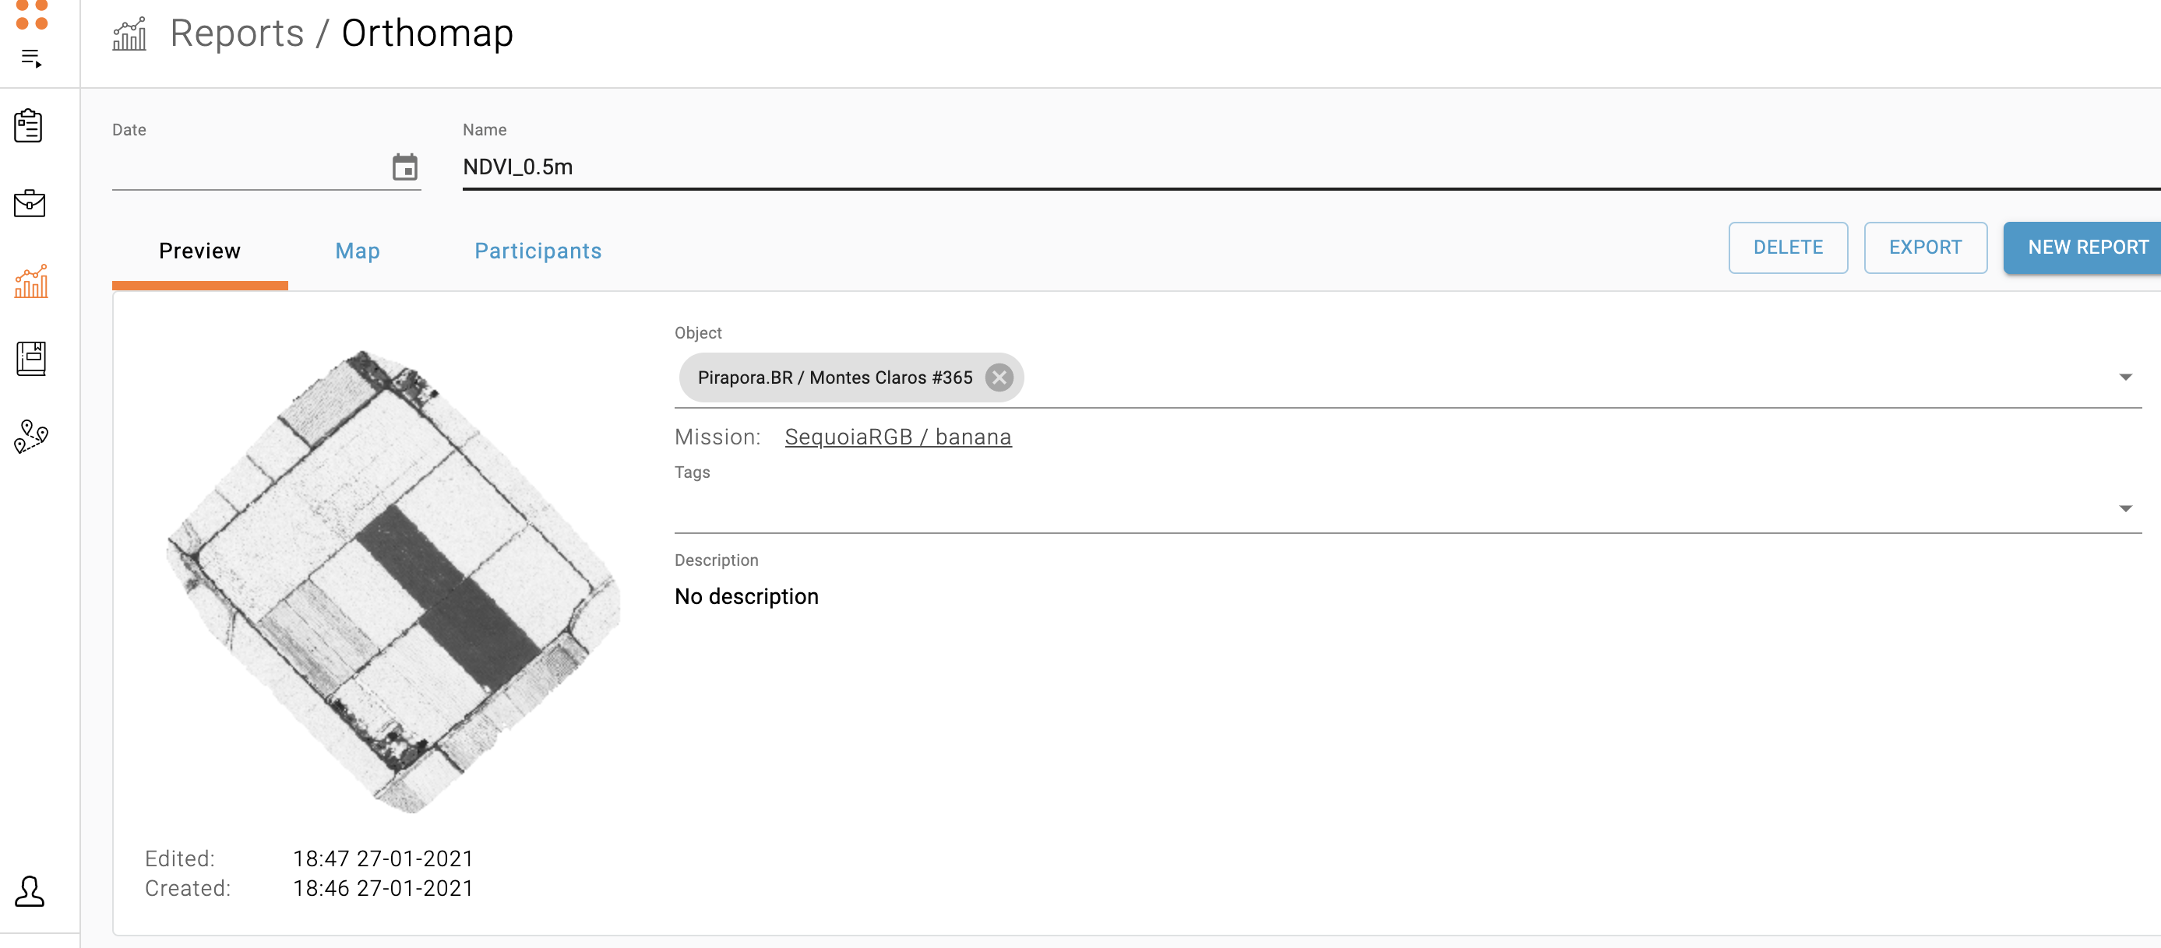The height and width of the screenshot is (948, 2161).
Task: Switch to the Participants tab
Action: point(538,251)
